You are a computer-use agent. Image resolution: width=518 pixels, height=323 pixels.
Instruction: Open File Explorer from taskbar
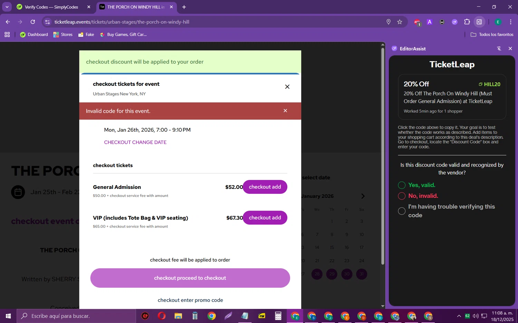point(178,316)
